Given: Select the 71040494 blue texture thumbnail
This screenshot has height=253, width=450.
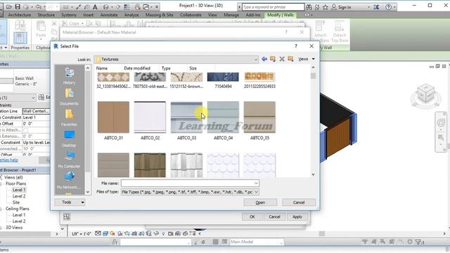Looking at the screenshot, I should (223, 77).
